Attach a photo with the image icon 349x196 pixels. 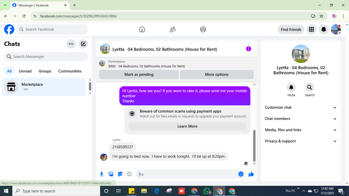[111, 174]
